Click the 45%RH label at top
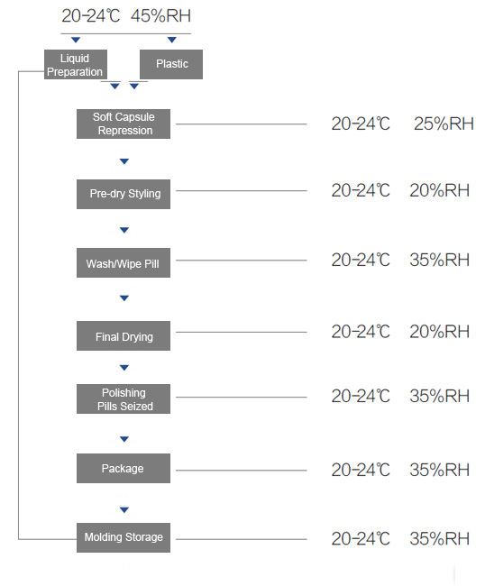The height and width of the screenshot is (586, 485). [161, 16]
